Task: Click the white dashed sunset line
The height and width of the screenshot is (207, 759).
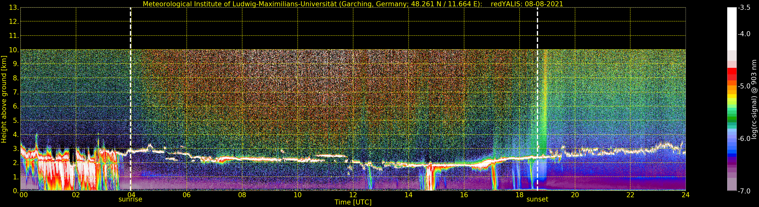Action: click(x=537, y=99)
